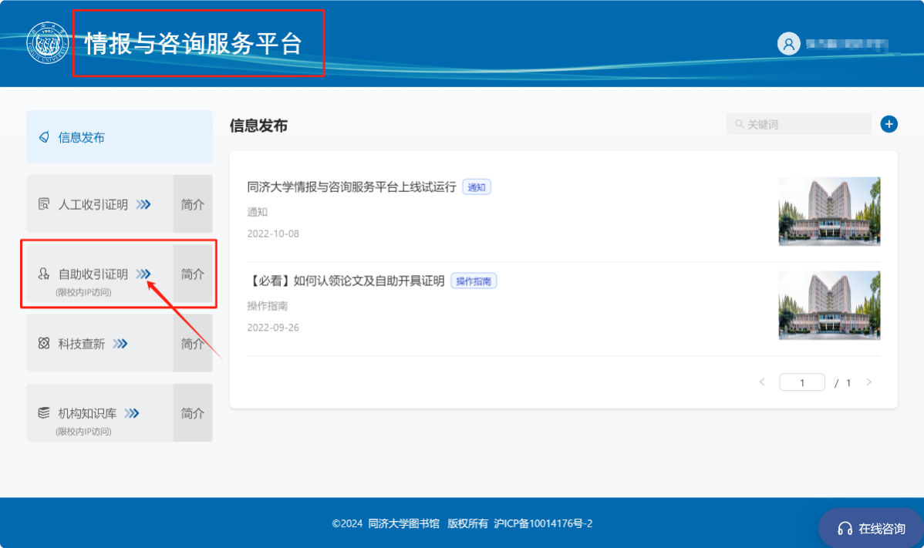Expand 人工收引证明 via double chevron arrows
The height and width of the screenshot is (548, 924).
tap(143, 204)
